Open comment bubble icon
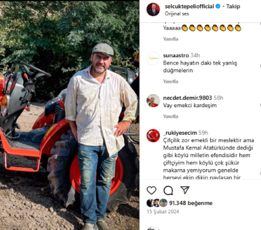 (x=168, y=190)
